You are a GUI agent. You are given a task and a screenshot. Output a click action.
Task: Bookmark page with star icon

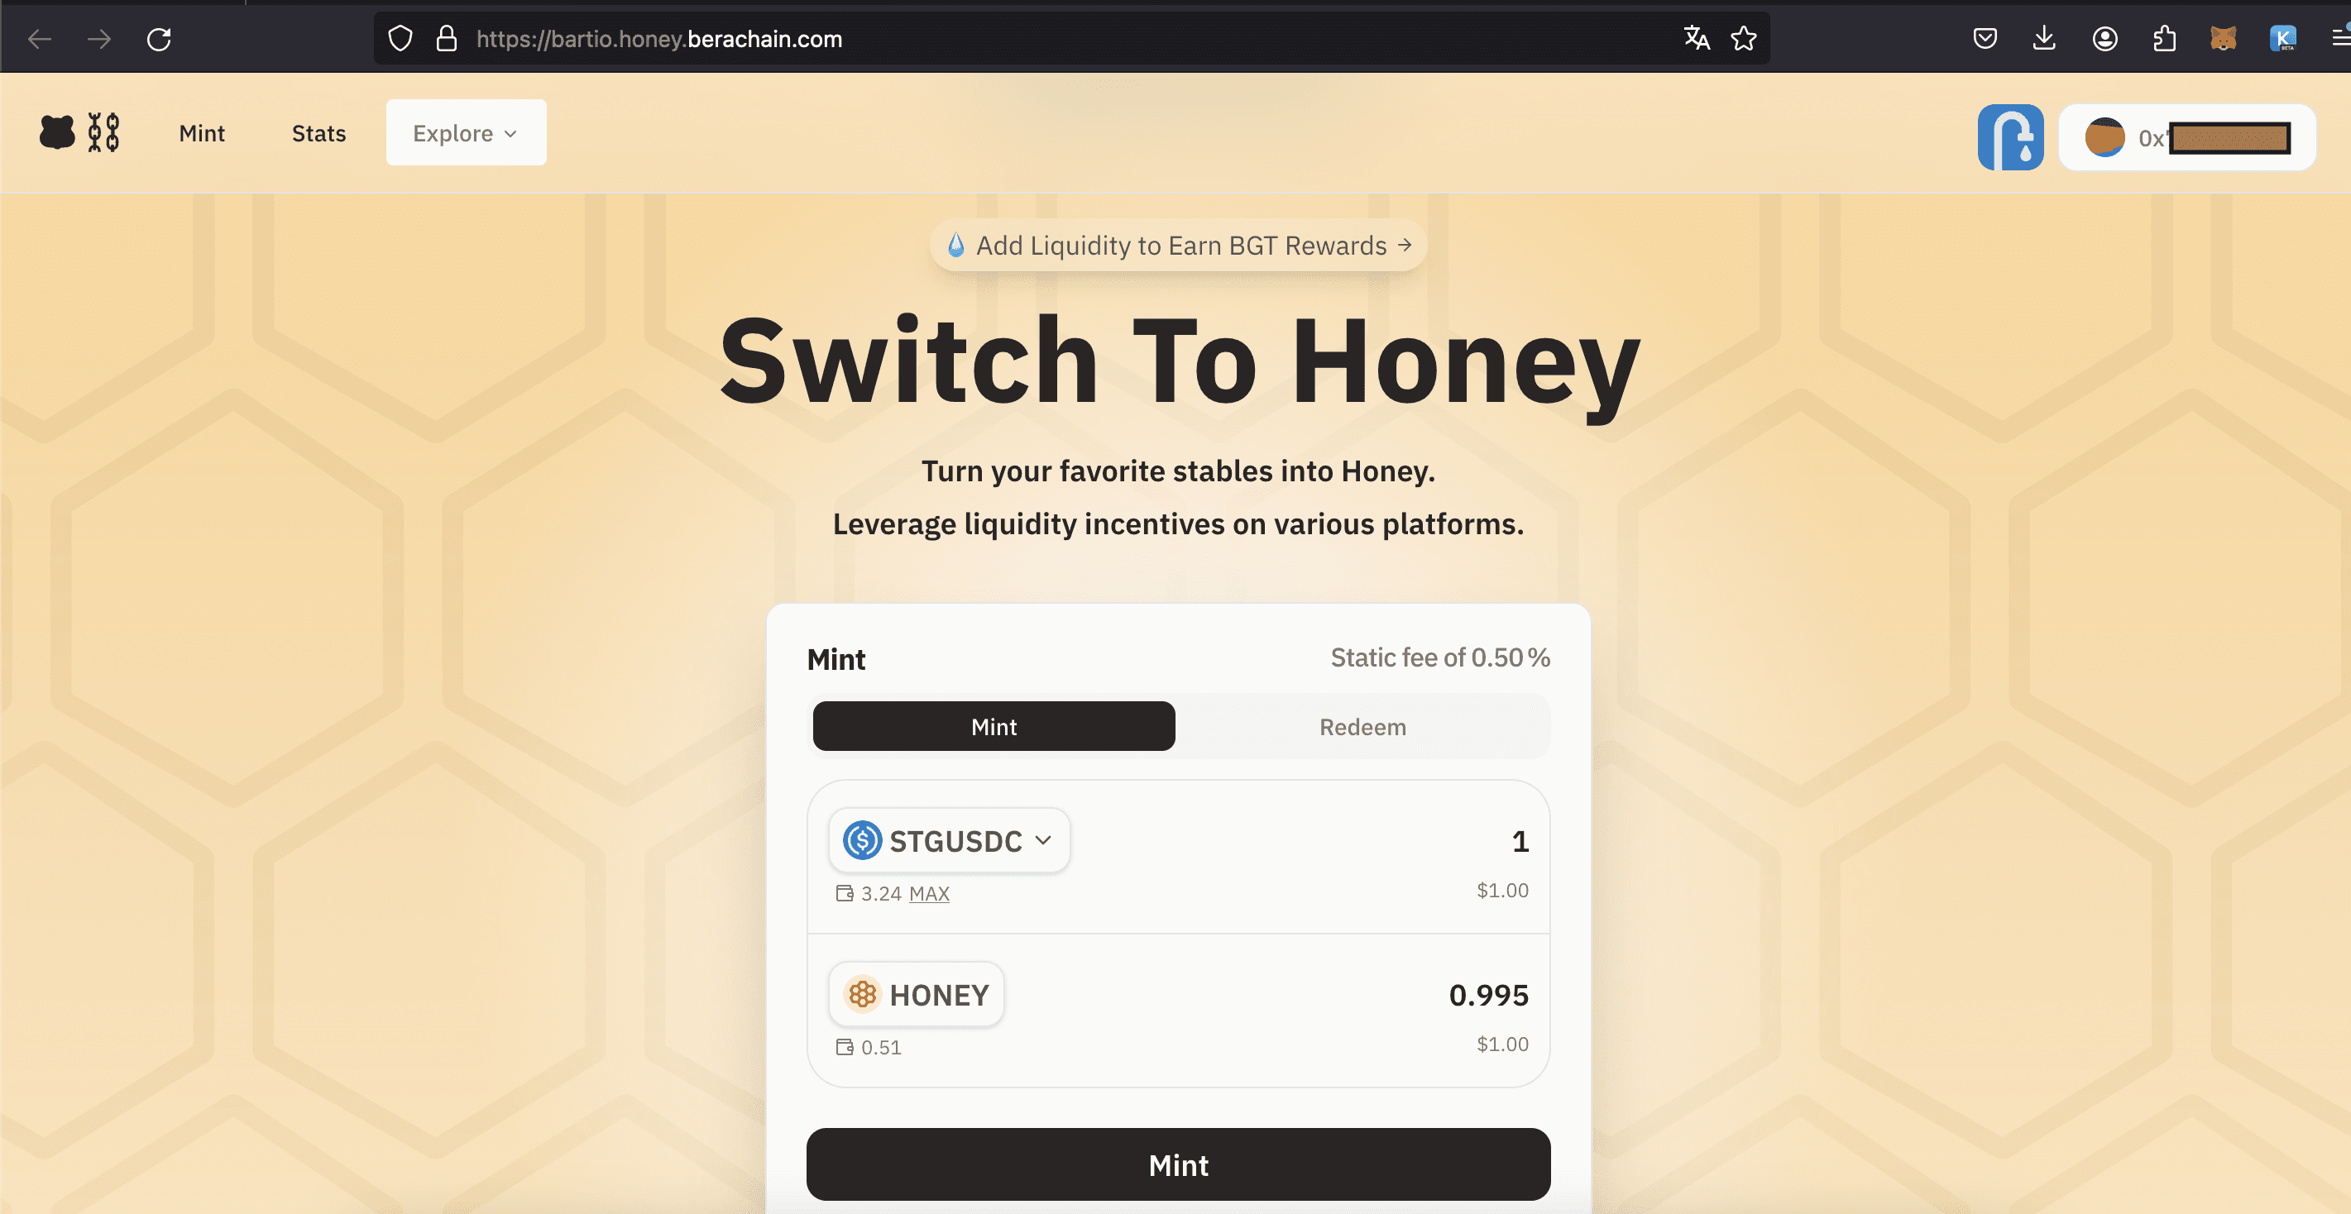click(x=1743, y=38)
